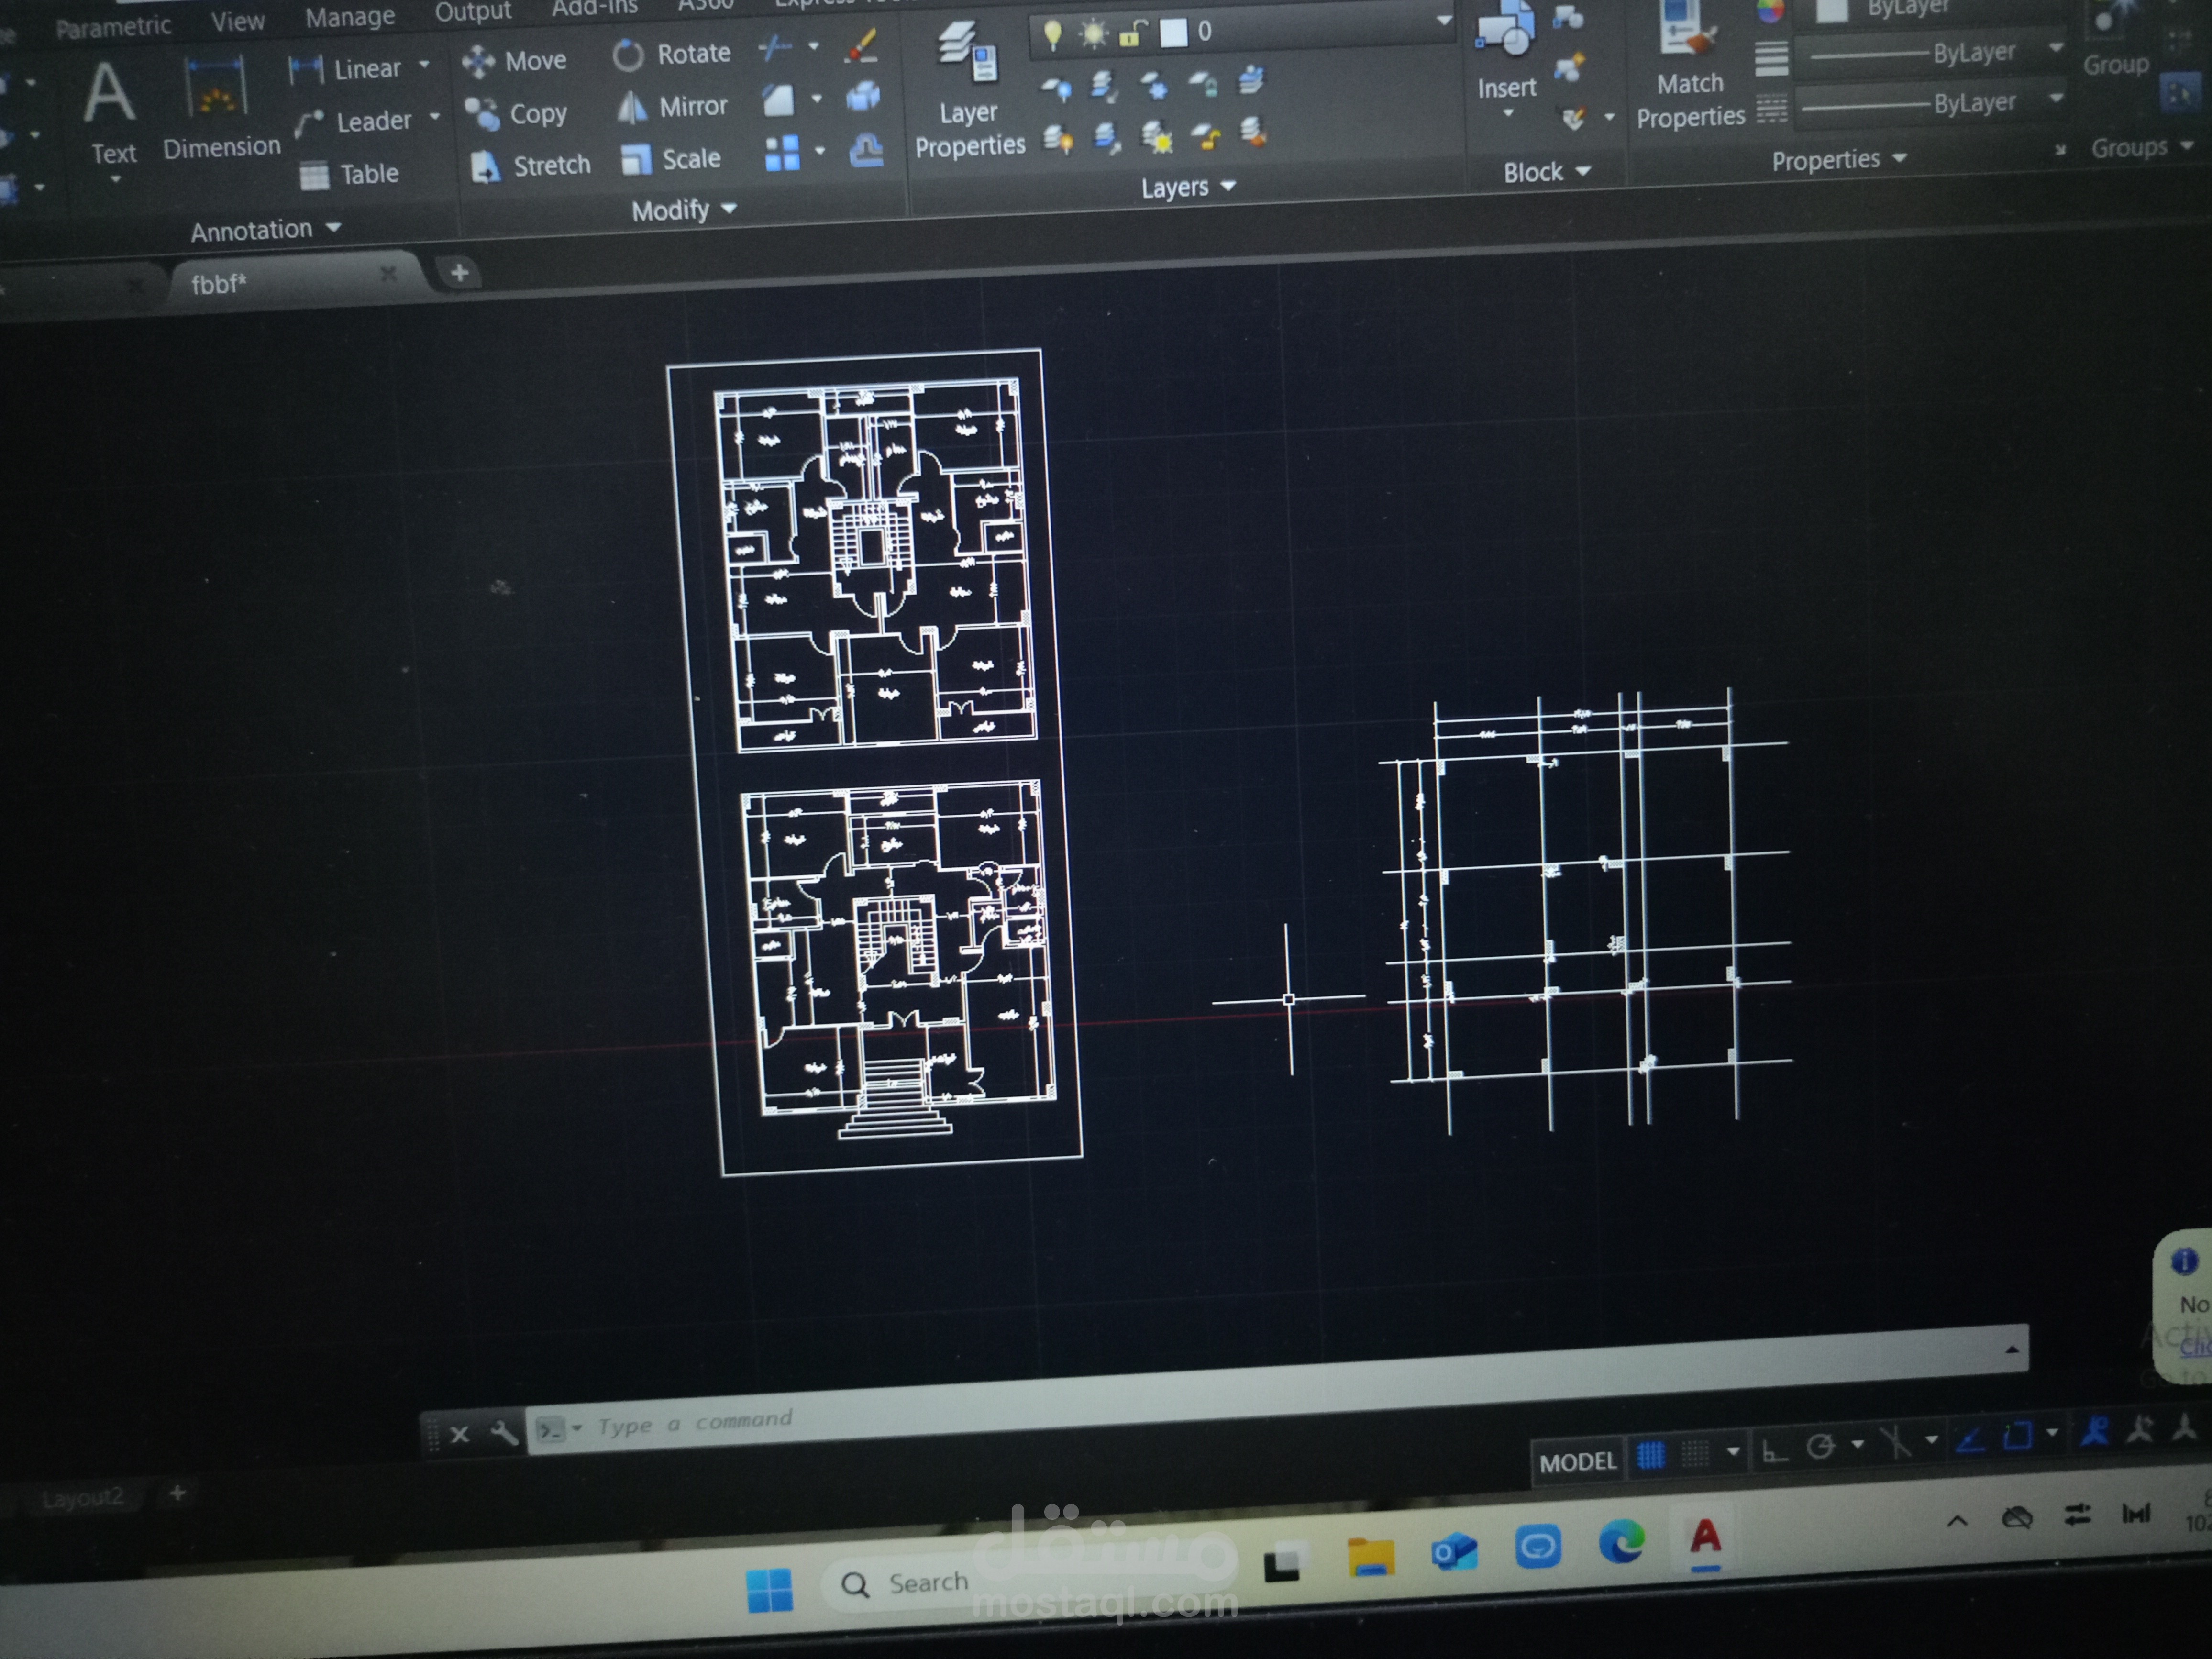Image resolution: width=2212 pixels, height=1659 pixels.
Task: Open the Manage ribbon tab
Action: (350, 17)
